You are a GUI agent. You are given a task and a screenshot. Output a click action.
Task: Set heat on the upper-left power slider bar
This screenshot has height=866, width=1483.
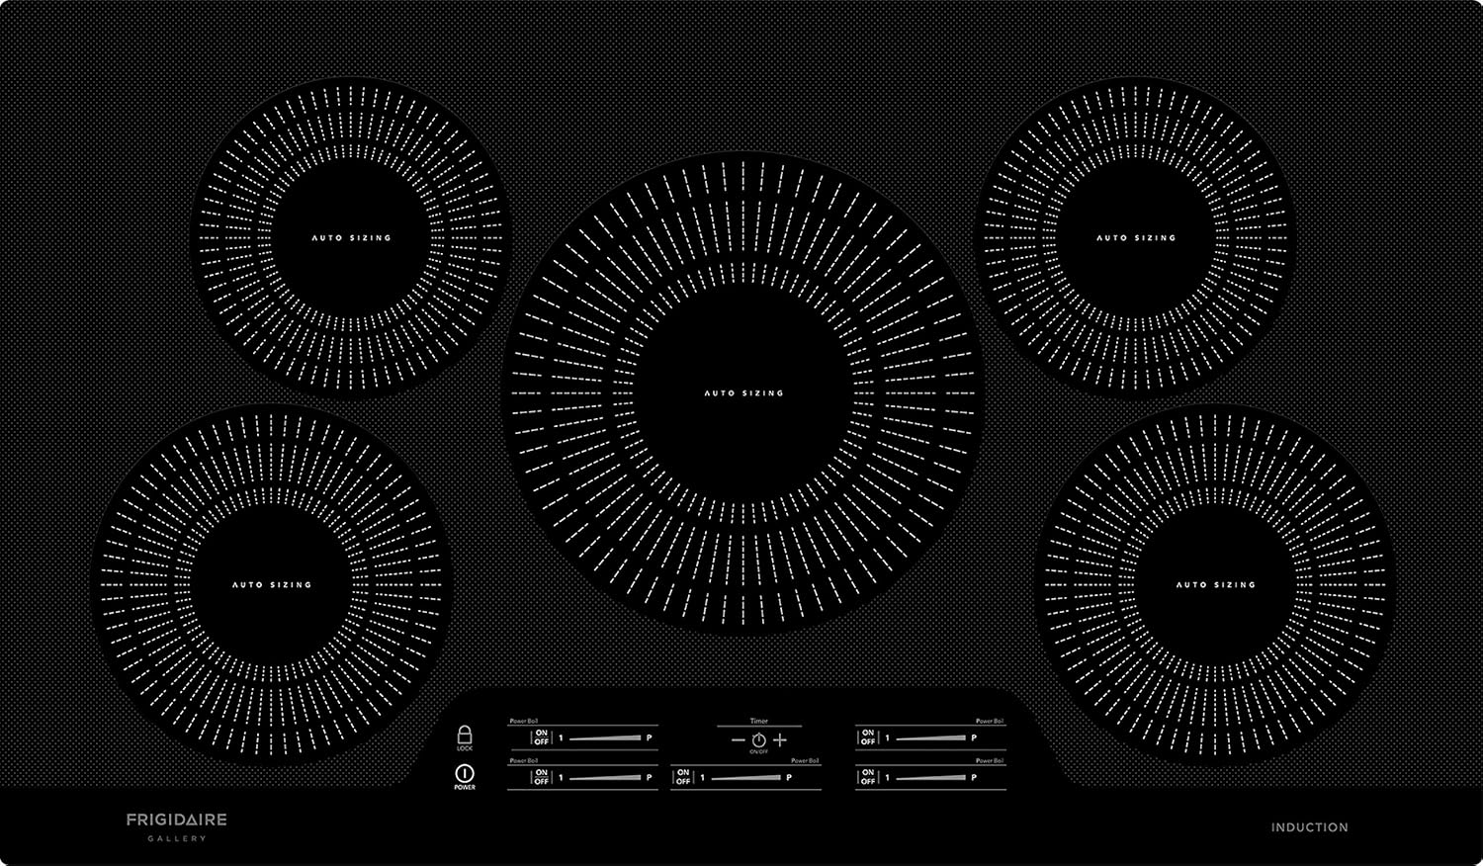tap(605, 737)
